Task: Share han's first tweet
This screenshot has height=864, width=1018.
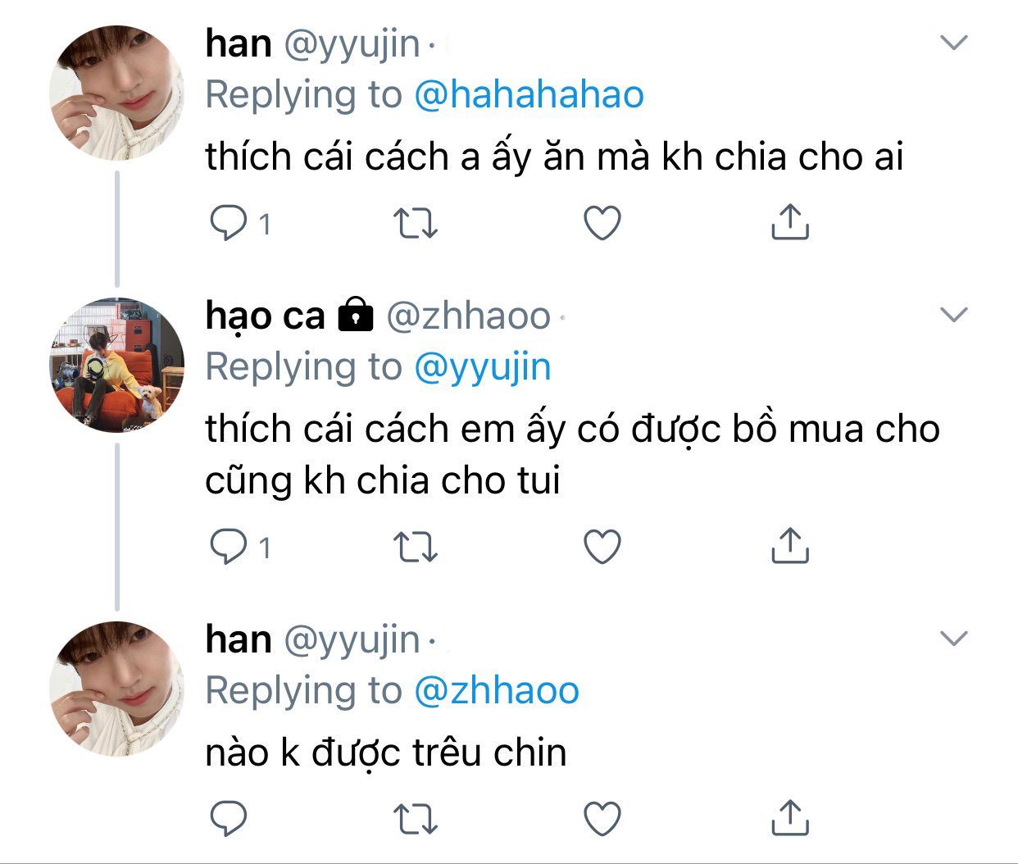Action: [790, 222]
